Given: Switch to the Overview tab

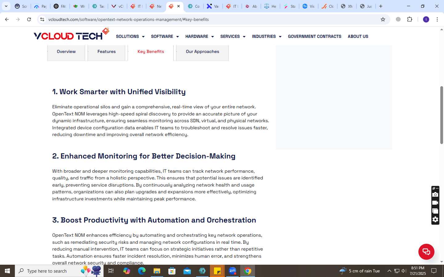Looking at the screenshot, I should [66, 52].
